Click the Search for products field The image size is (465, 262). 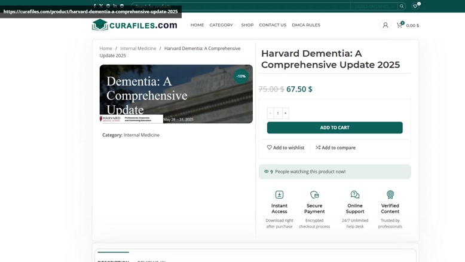(x=241, y=6)
